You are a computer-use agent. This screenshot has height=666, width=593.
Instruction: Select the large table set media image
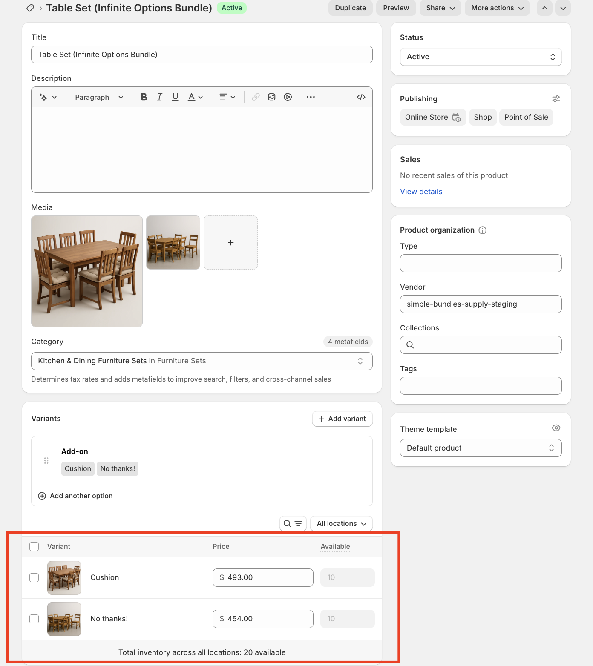pyautogui.click(x=87, y=271)
